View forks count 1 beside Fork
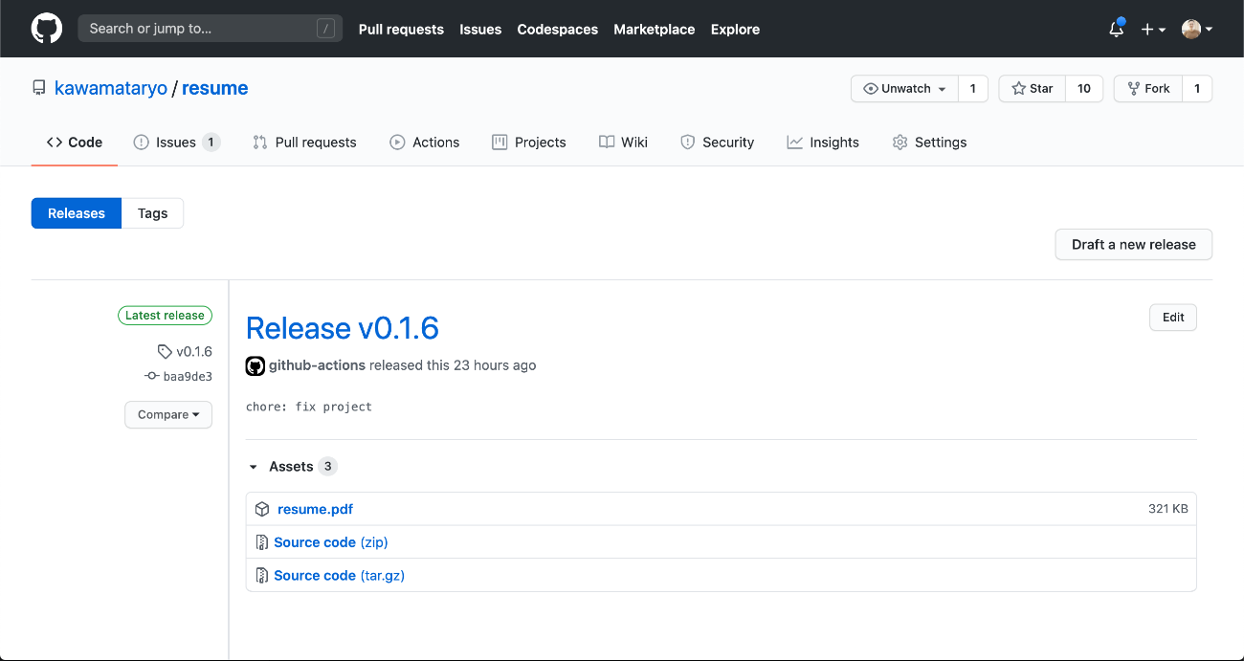1244x661 pixels. click(1197, 88)
